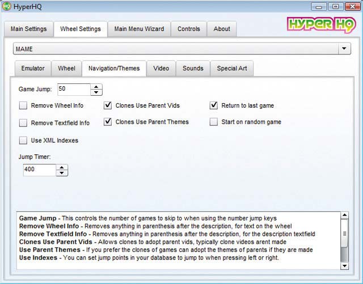Click the 'Jump Timer:' label

pyautogui.click(x=35, y=156)
